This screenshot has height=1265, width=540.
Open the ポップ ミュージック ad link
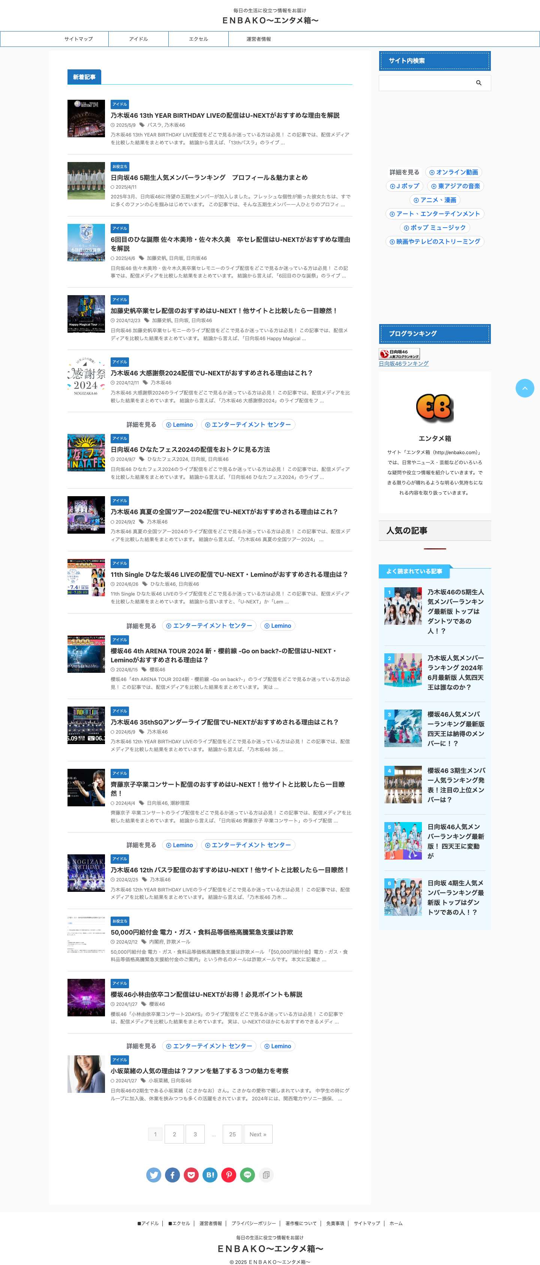point(435,227)
